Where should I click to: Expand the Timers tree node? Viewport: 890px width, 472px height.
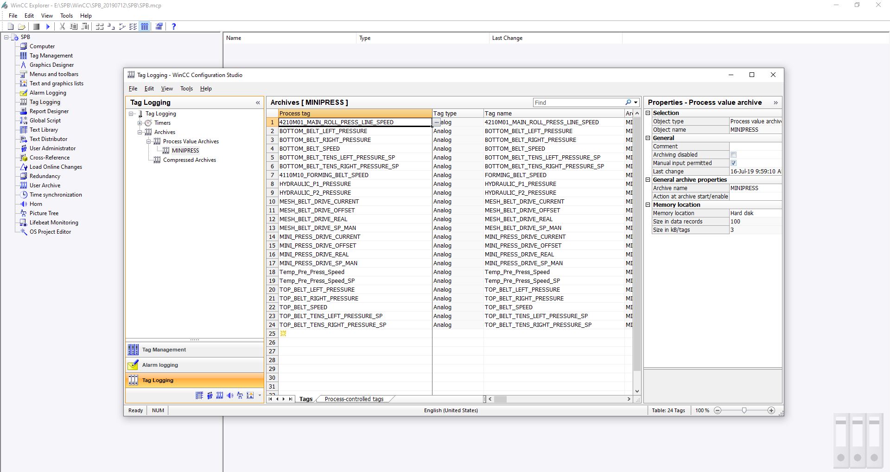click(140, 123)
